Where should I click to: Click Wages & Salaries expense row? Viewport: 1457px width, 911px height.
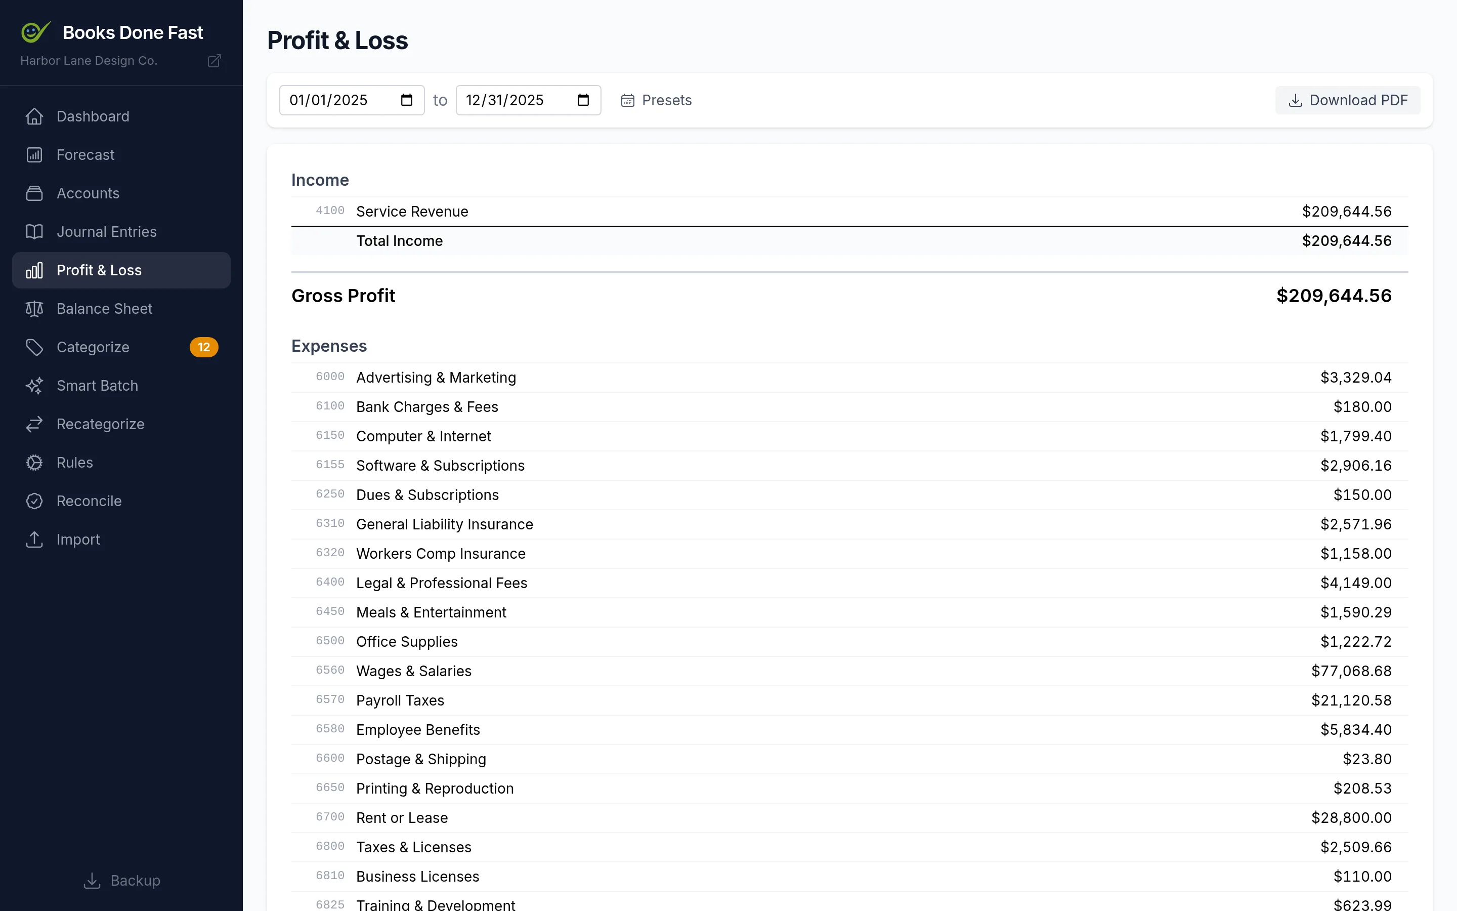(849, 671)
